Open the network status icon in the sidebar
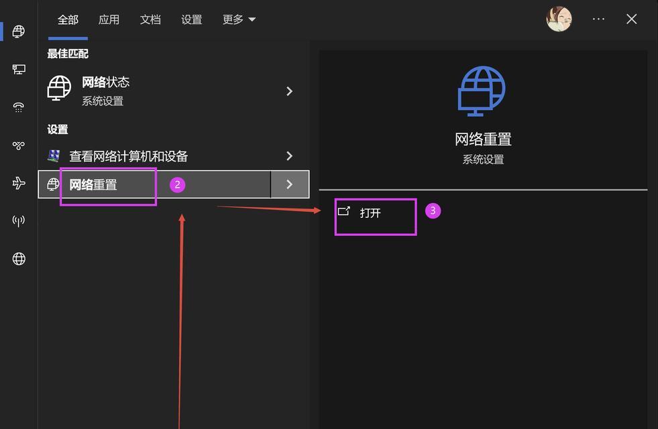Viewport: 658px width, 429px height. pyautogui.click(x=19, y=32)
